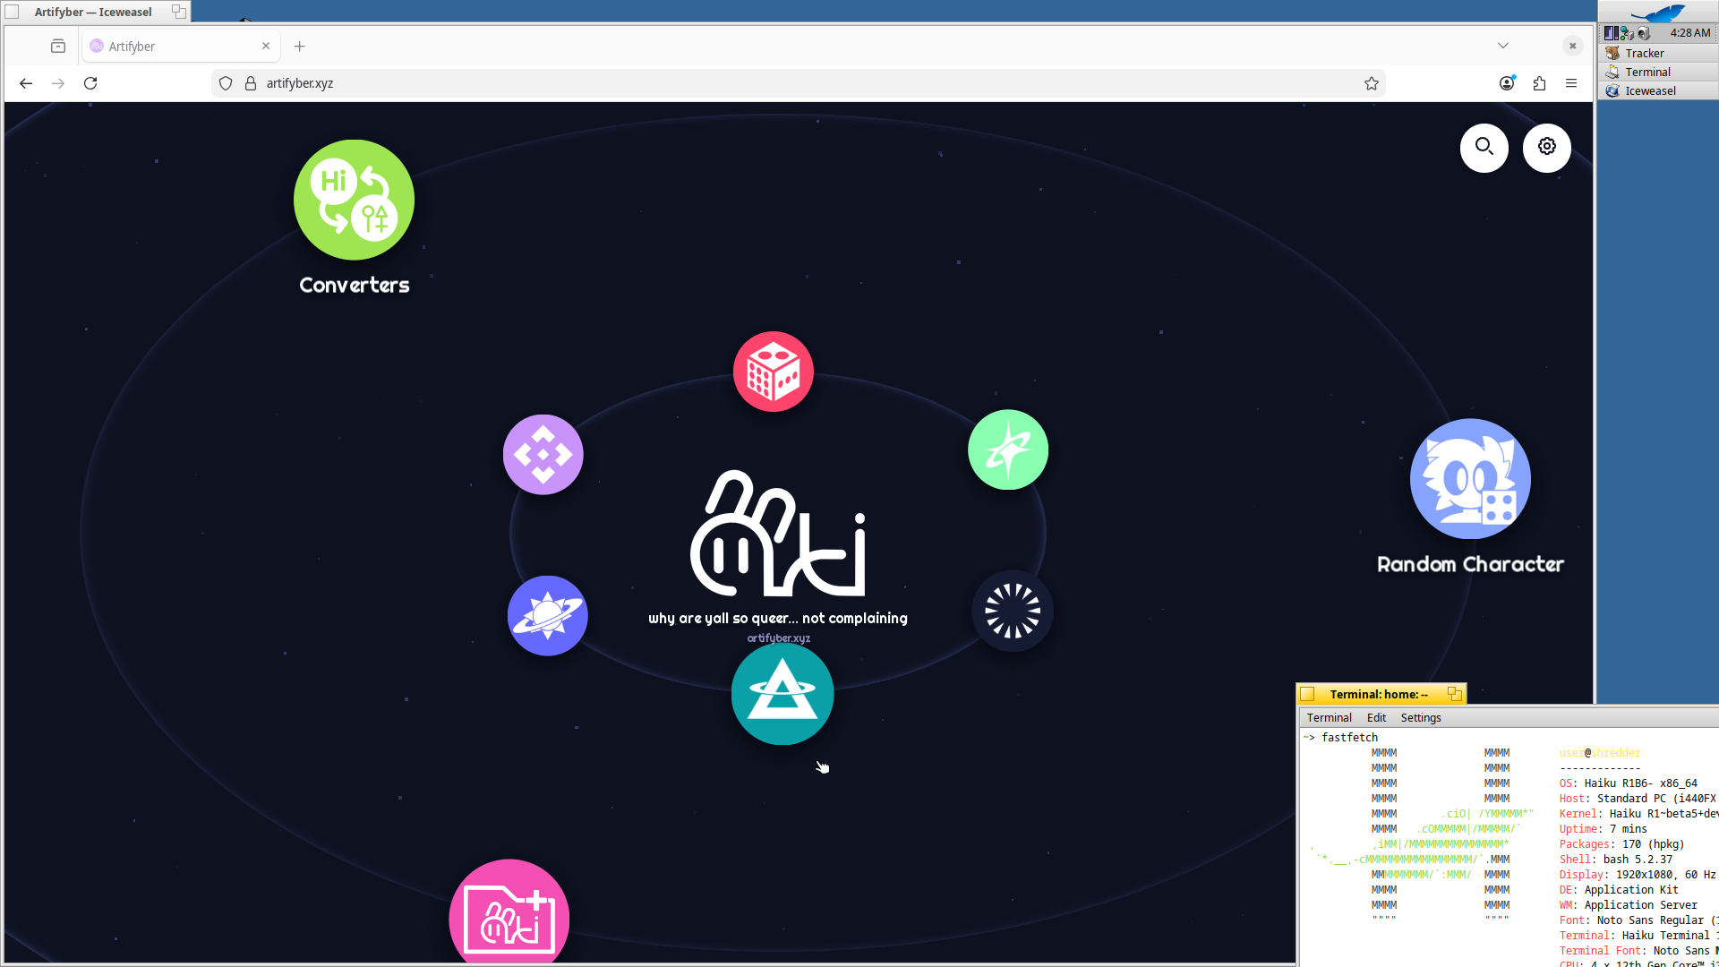Click the teal triangle icon
This screenshot has height=967, width=1719.
pyautogui.click(x=783, y=694)
